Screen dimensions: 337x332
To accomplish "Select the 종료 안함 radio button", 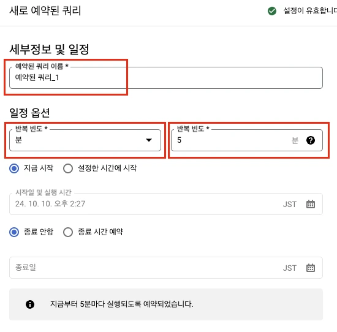I will 14,232.
